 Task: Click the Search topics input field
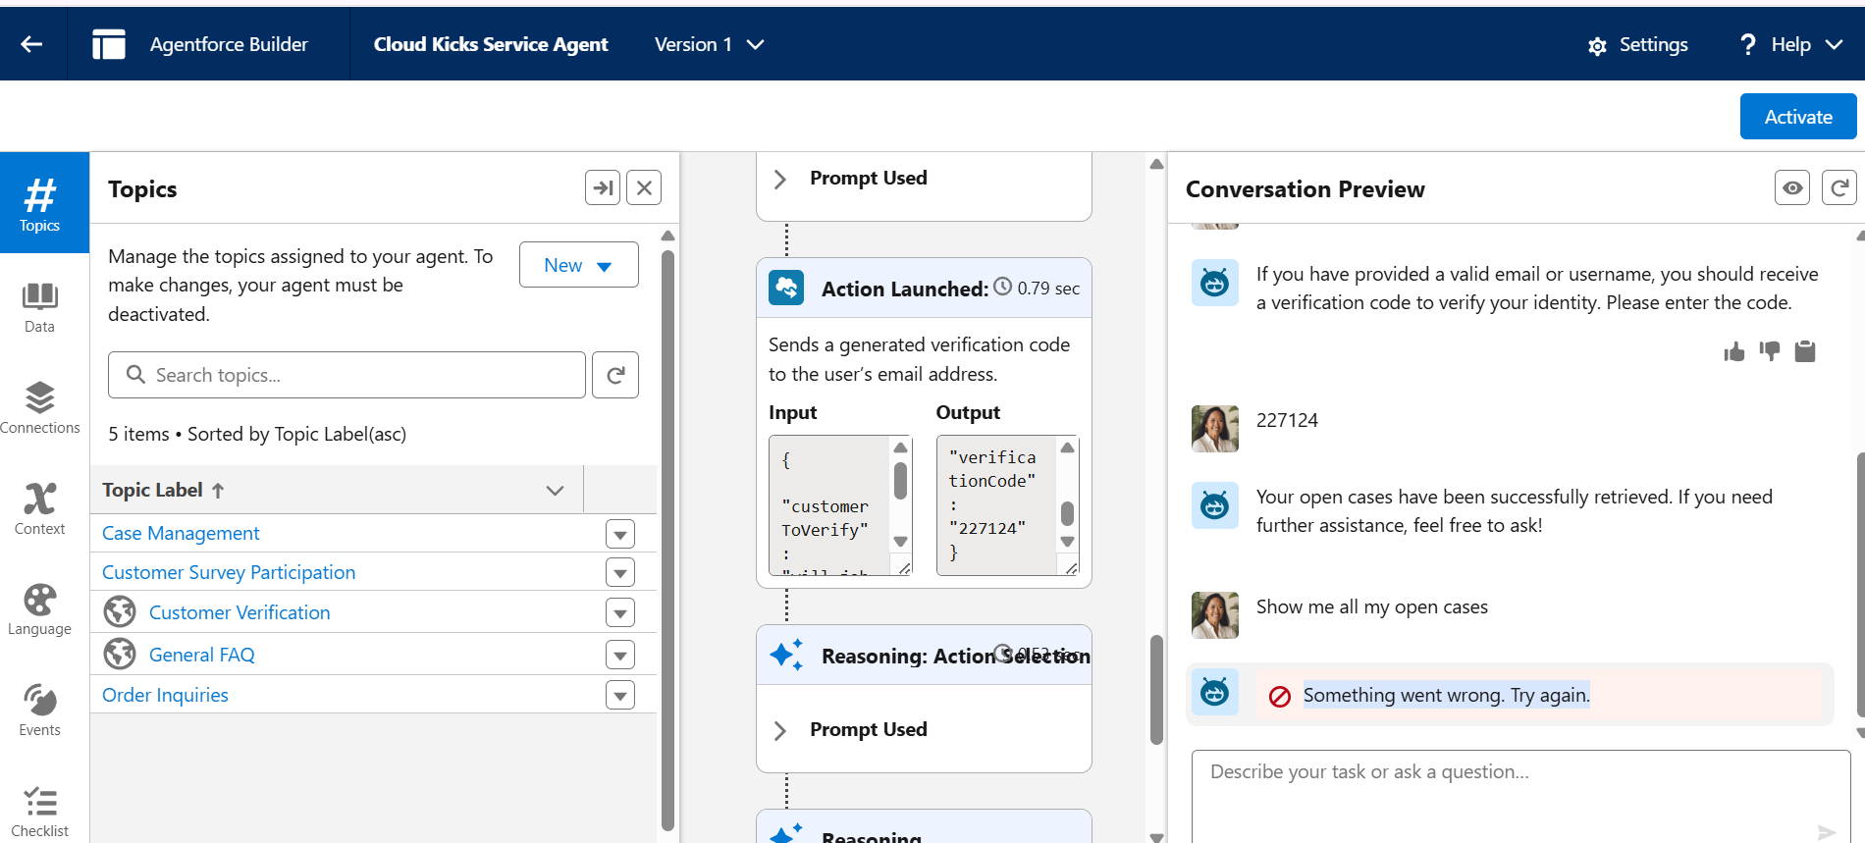click(x=346, y=375)
